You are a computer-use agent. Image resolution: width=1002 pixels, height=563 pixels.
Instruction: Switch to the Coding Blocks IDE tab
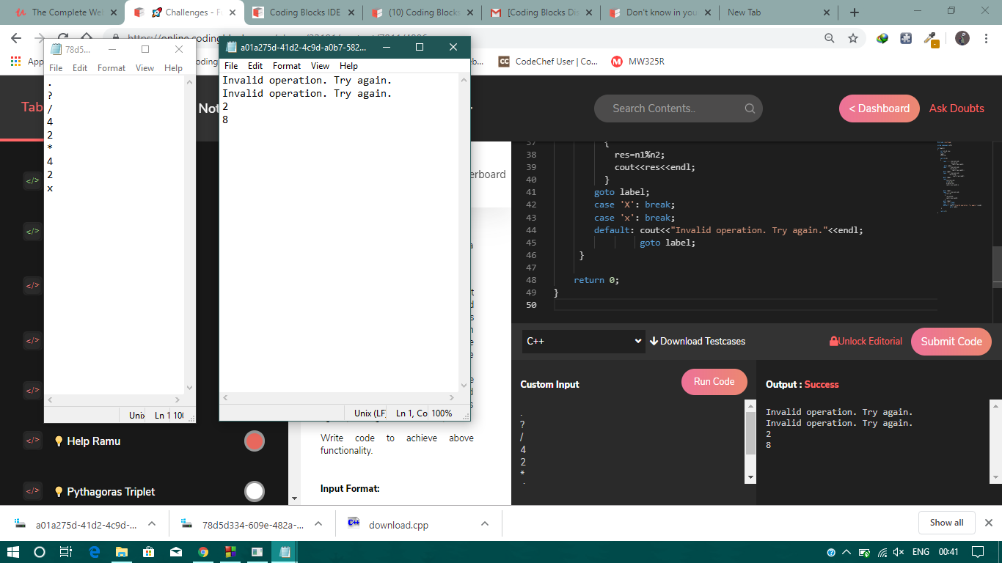pos(304,12)
